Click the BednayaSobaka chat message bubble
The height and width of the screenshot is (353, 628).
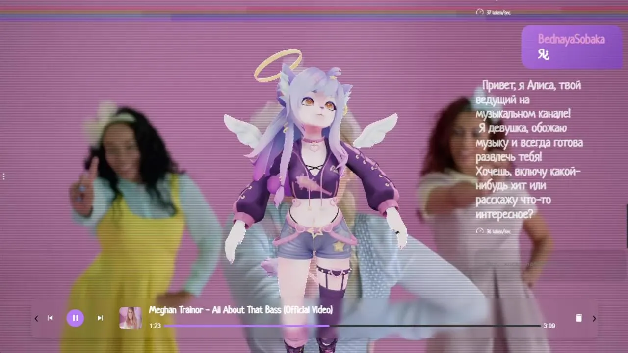click(572, 47)
